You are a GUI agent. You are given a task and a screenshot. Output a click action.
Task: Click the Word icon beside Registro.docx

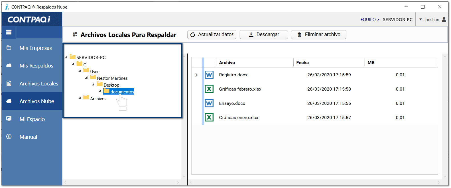[209, 75]
